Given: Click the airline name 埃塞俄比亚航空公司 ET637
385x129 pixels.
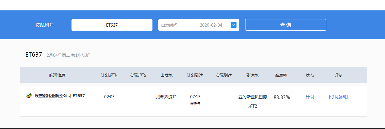Looking at the screenshot, I should click(60, 95).
